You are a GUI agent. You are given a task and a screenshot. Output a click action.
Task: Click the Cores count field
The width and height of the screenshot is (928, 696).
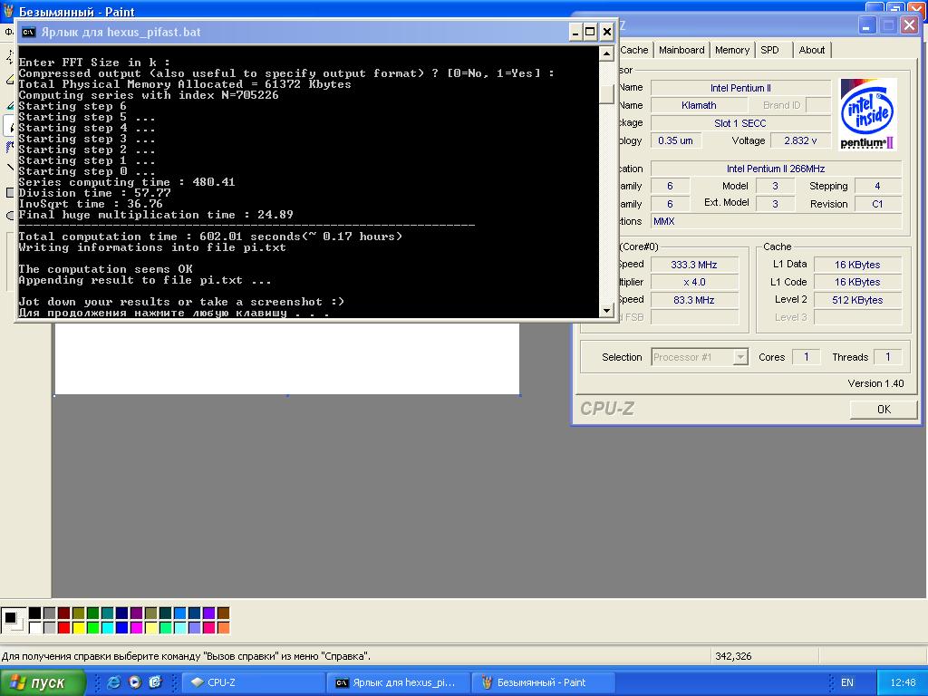pyautogui.click(x=806, y=357)
